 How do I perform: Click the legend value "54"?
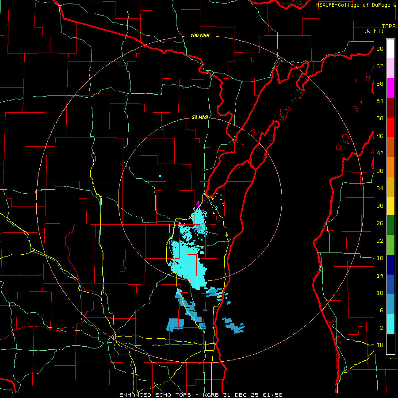pyautogui.click(x=380, y=101)
